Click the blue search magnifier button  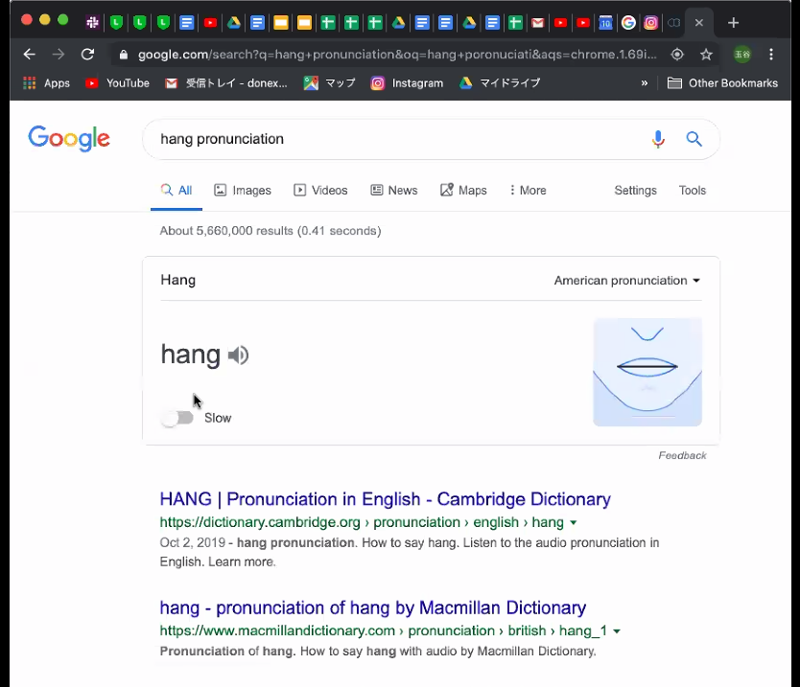tap(694, 139)
